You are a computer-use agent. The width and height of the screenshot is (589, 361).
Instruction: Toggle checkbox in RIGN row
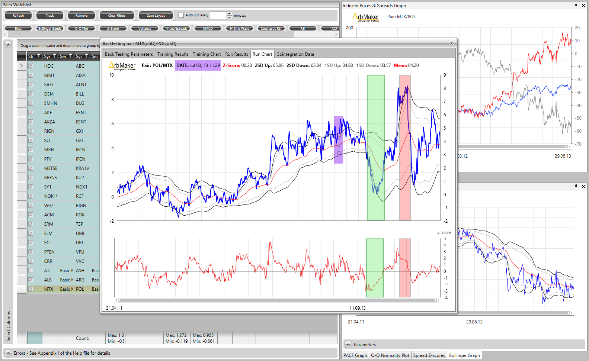[x=31, y=131]
